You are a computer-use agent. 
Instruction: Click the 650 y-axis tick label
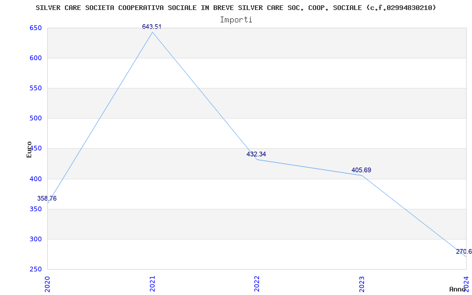tap(35, 28)
